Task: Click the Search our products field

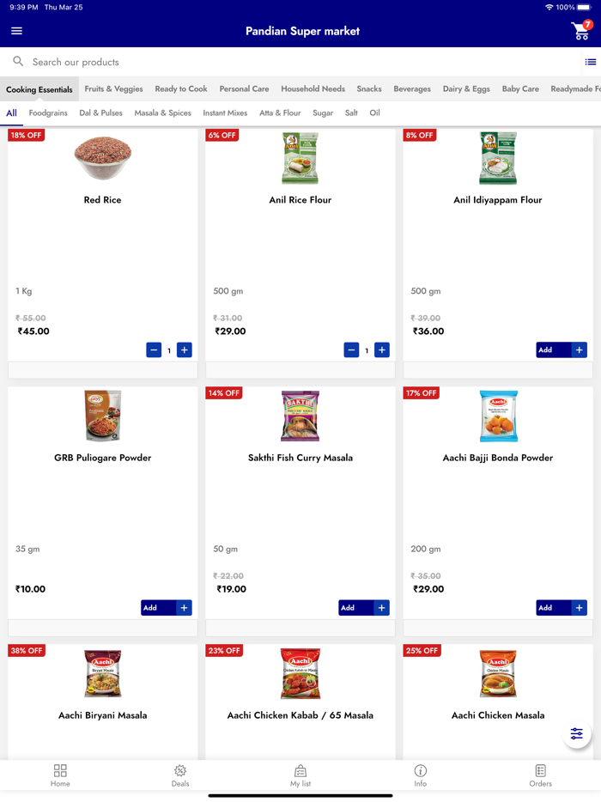Action: (x=77, y=62)
